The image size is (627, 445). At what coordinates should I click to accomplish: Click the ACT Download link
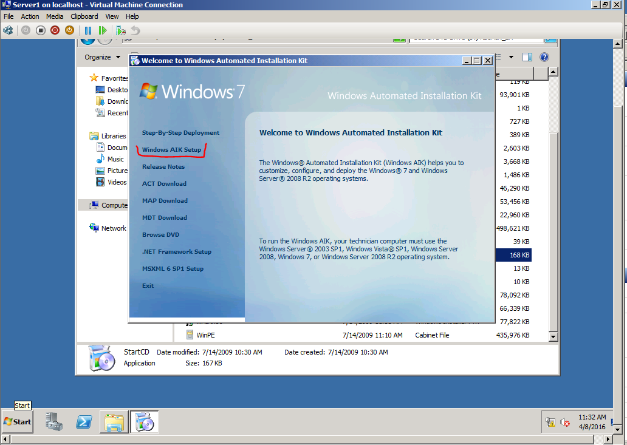(x=165, y=184)
